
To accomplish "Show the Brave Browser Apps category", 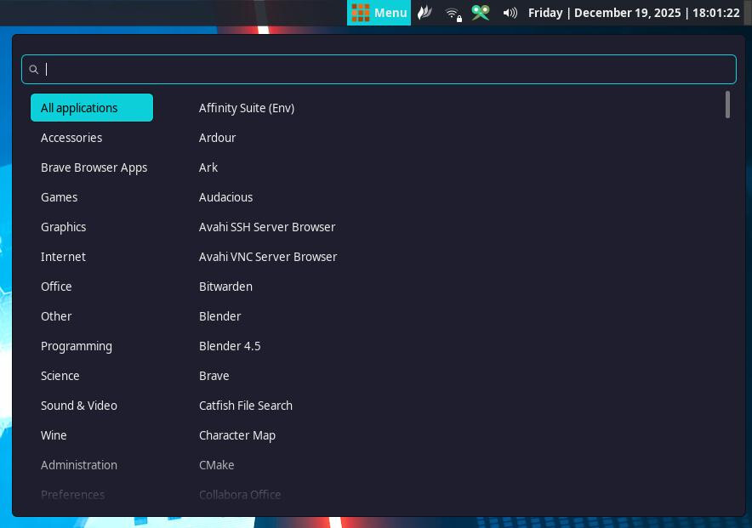I will coord(94,167).
